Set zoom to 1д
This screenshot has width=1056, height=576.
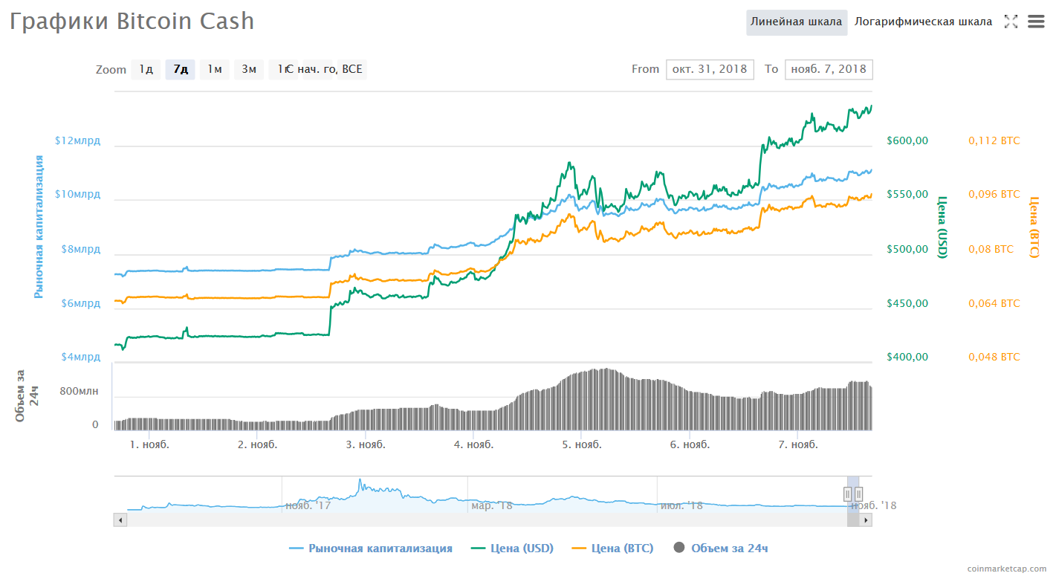point(146,69)
